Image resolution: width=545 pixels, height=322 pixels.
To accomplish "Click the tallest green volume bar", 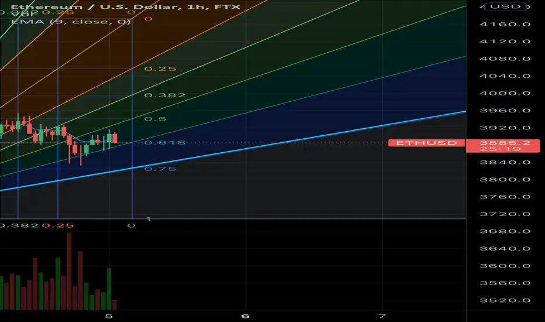I will click(58, 284).
